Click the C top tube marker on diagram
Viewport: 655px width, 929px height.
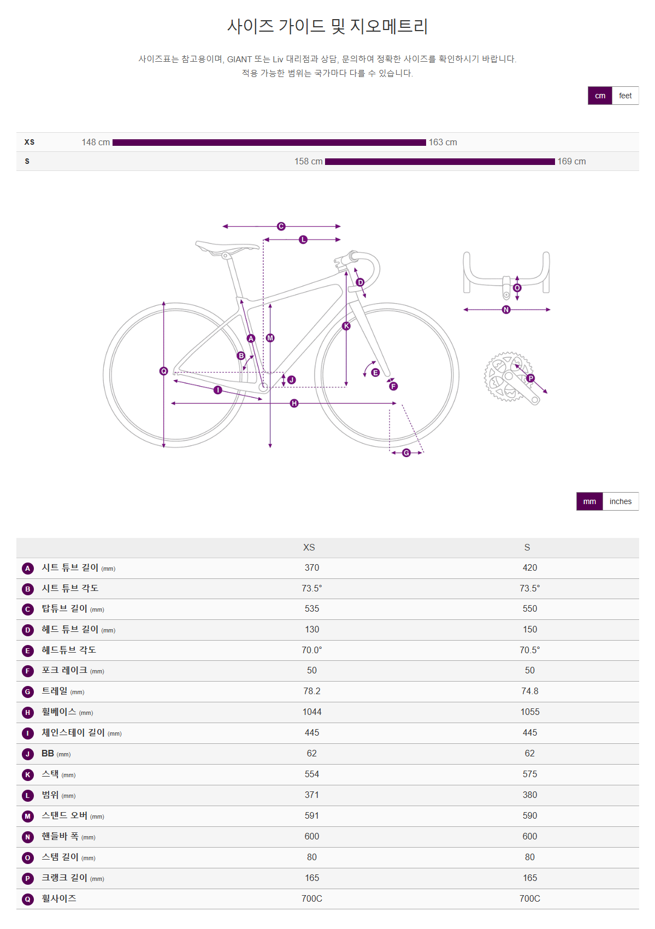[281, 226]
